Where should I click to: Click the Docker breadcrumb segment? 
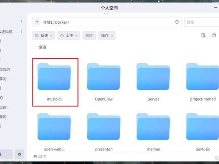(x=61, y=22)
